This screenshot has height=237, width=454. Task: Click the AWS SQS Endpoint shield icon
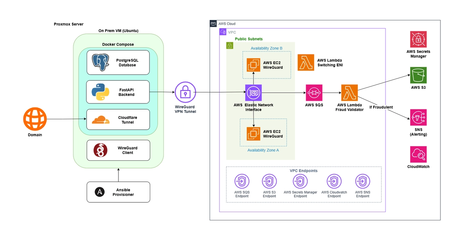[242, 182]
